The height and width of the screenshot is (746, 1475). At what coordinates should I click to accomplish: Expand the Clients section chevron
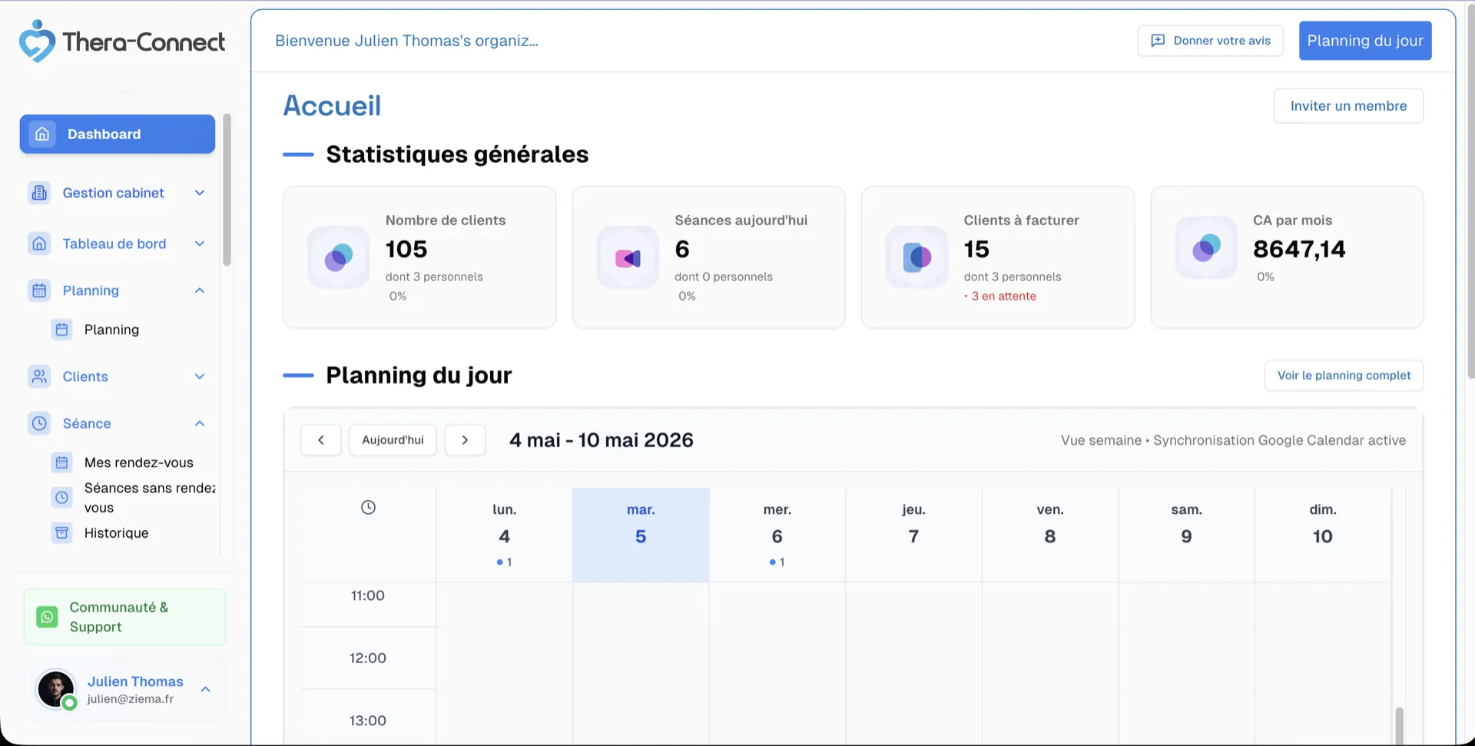[200, 376]
